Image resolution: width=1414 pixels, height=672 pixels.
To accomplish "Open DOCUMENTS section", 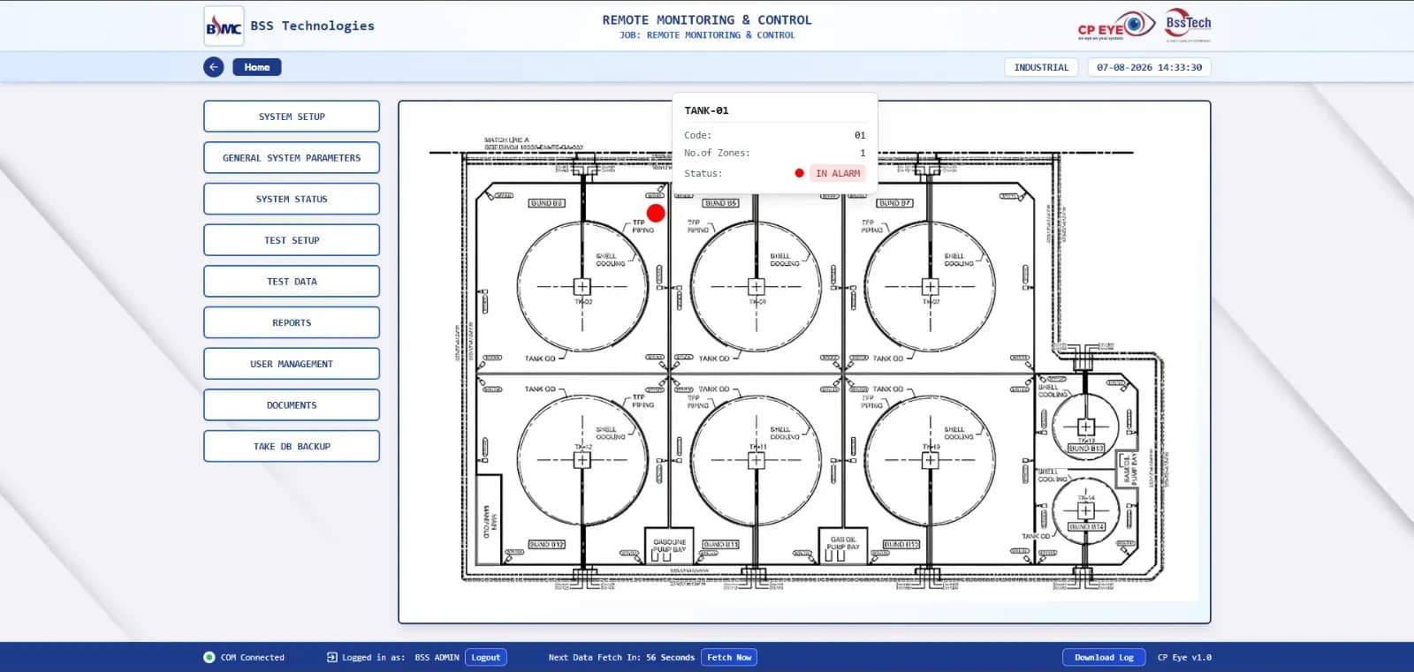I will (x=292, y=405).
